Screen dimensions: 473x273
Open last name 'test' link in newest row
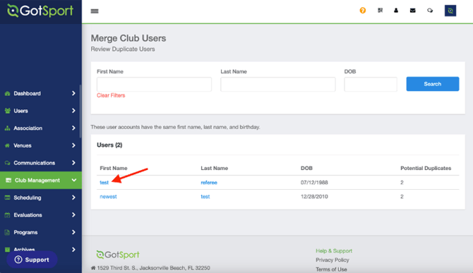[x=205, y=197]
